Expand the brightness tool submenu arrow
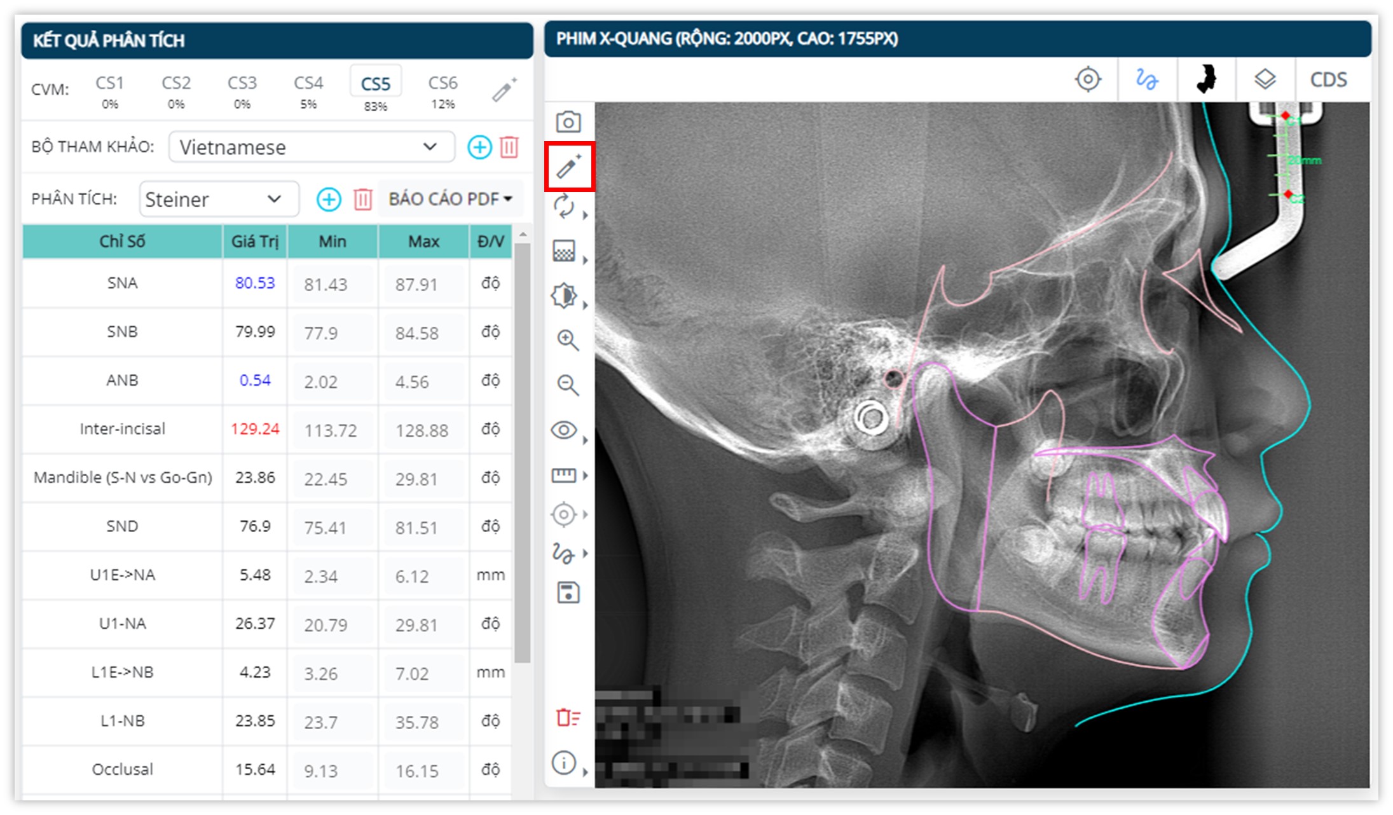 click(586, 305)
